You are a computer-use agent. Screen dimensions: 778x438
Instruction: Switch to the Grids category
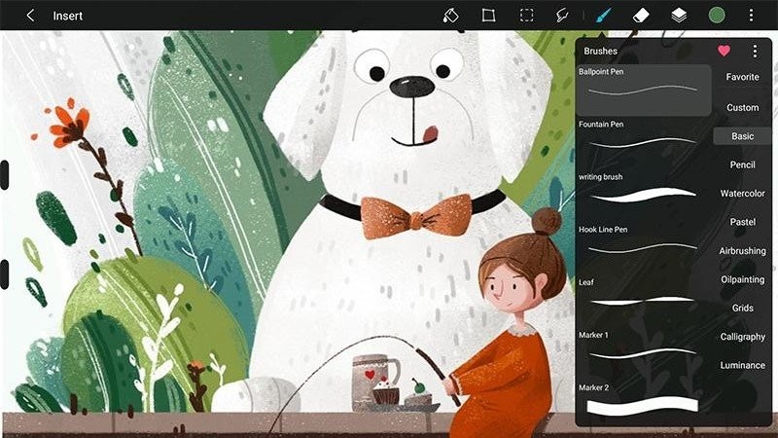[742, 308]
